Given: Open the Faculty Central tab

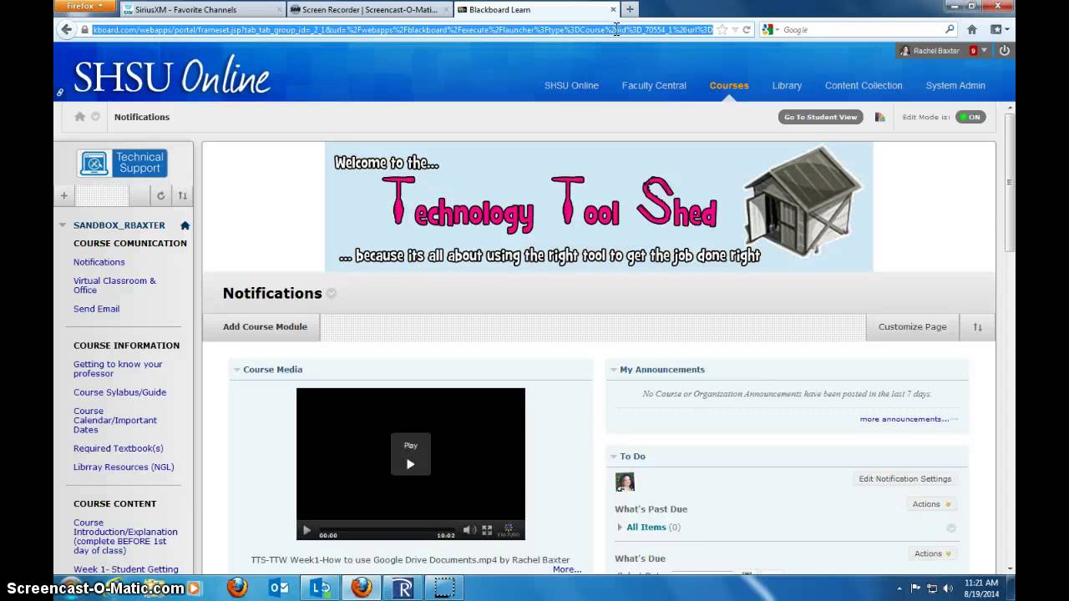Looking at the screenshot, I should (654, 85).
